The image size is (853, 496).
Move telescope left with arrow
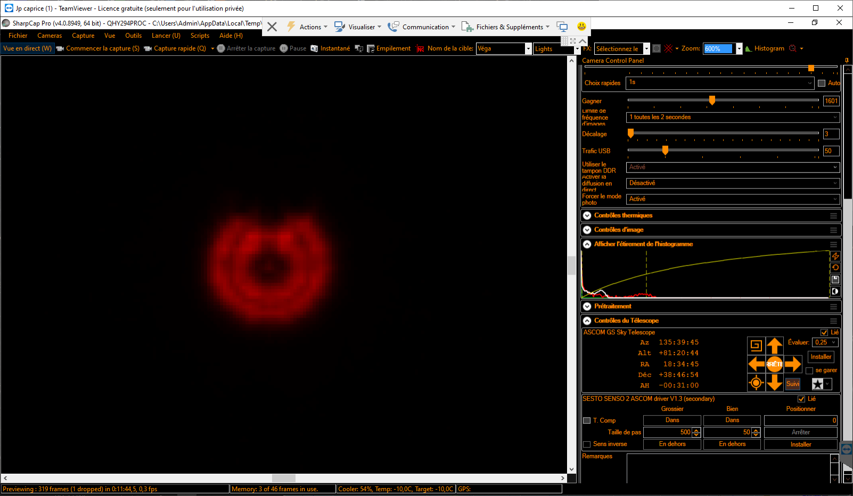[x=756, y=364]
